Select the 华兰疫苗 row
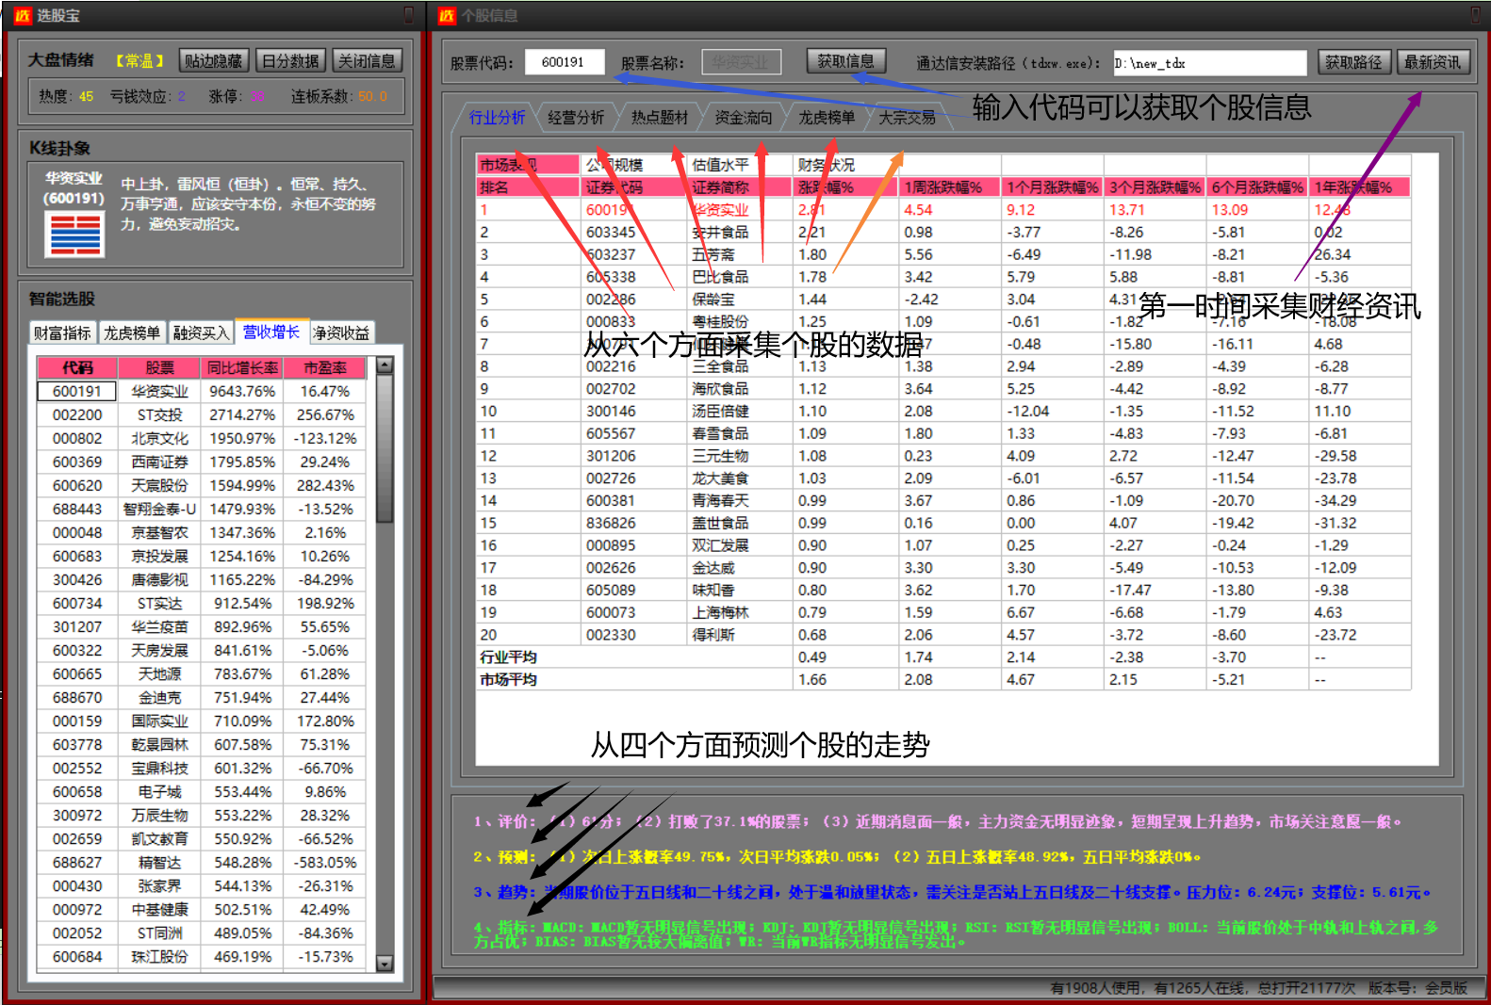The height and width of the screenshot is (1005, 1491). click(x=202, y=626)
